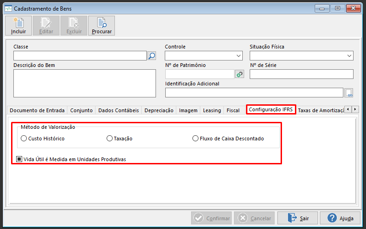Click the Incluir toolbar button
This screenshot has height=229, width=366.
(x=18, y=26)
